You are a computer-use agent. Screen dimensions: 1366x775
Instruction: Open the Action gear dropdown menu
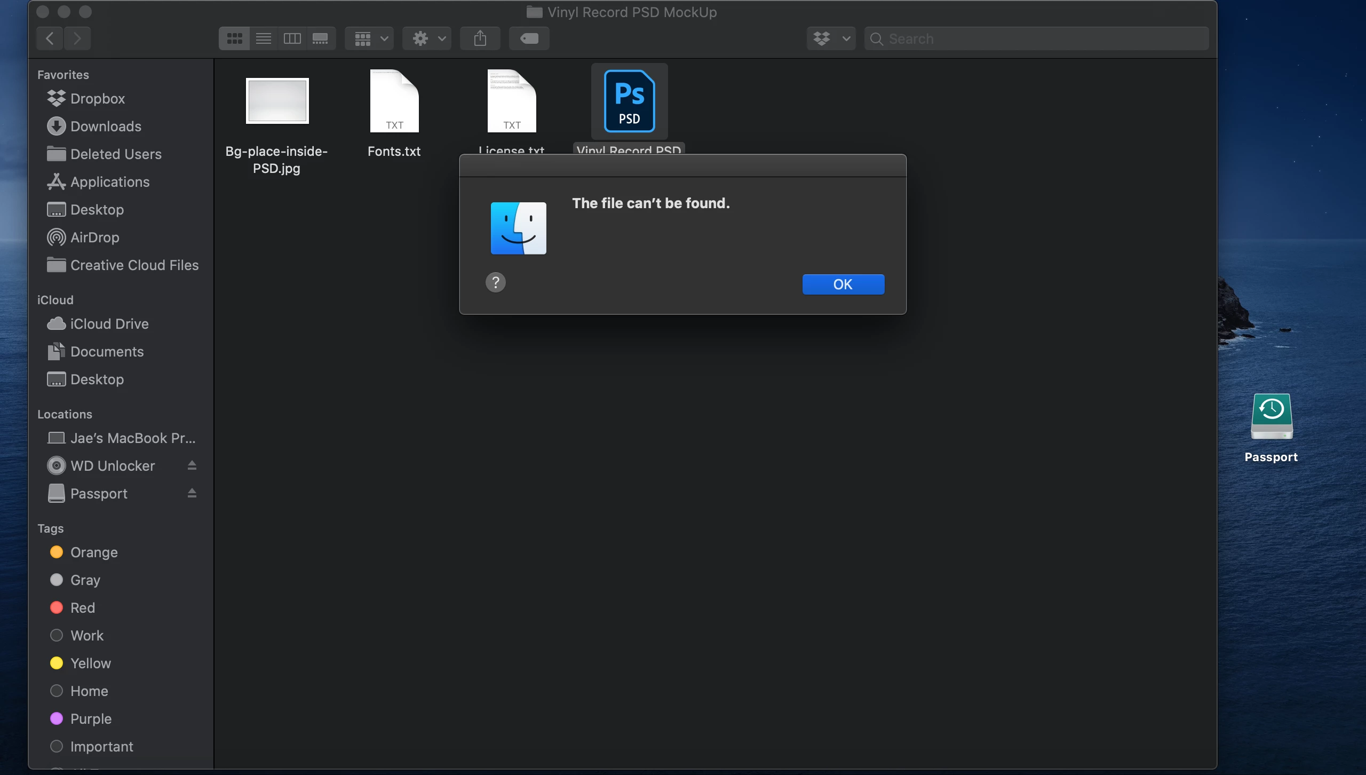(x=427, y=38)
